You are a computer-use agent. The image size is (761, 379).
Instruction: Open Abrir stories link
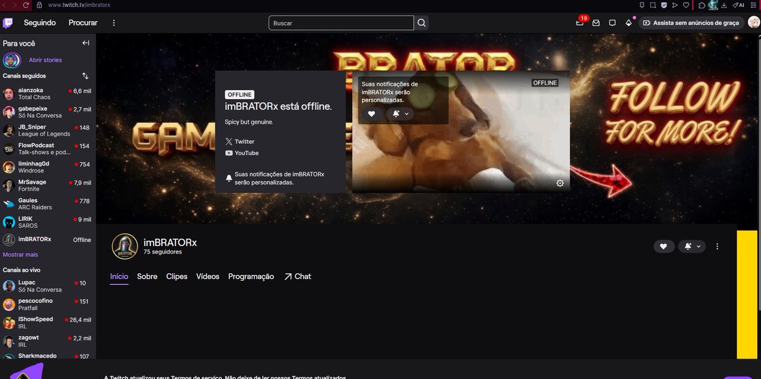[x=45, y=60]
